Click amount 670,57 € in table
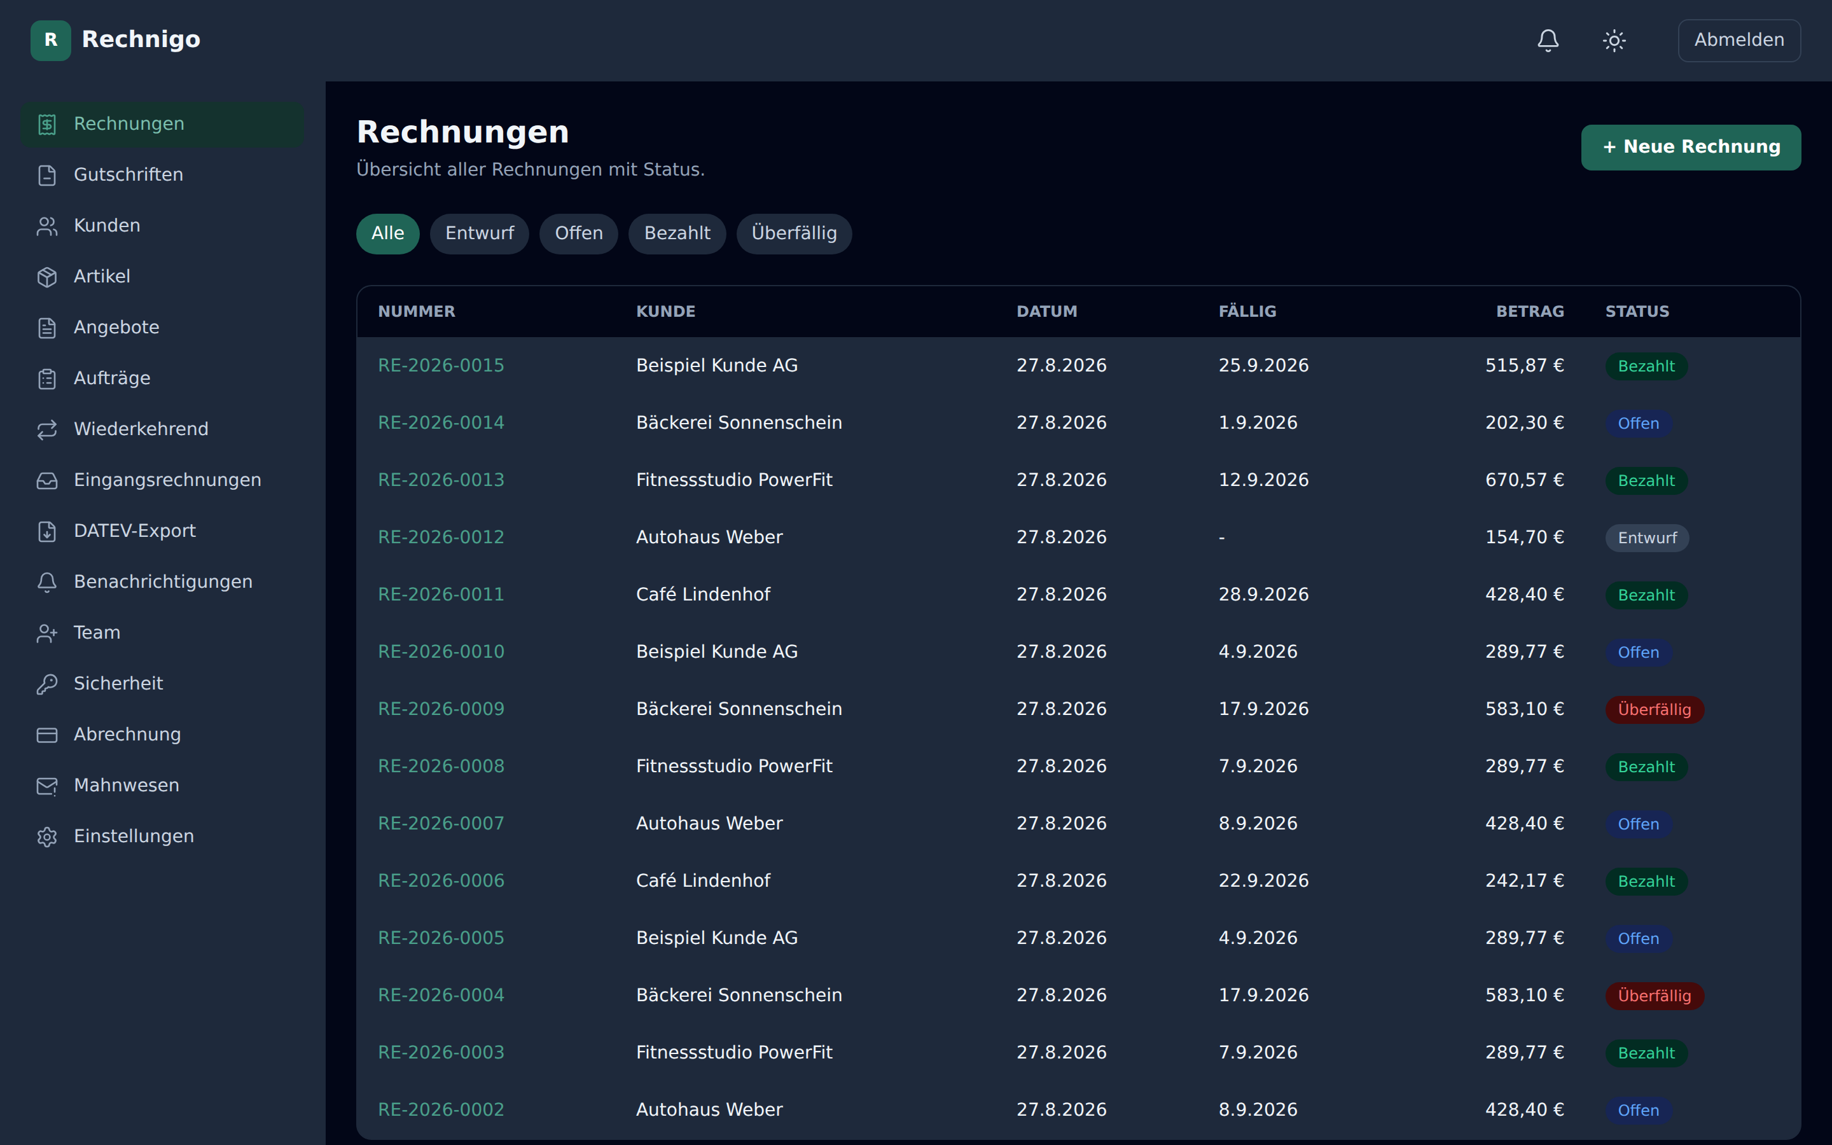 click(x=1524, y=480)
